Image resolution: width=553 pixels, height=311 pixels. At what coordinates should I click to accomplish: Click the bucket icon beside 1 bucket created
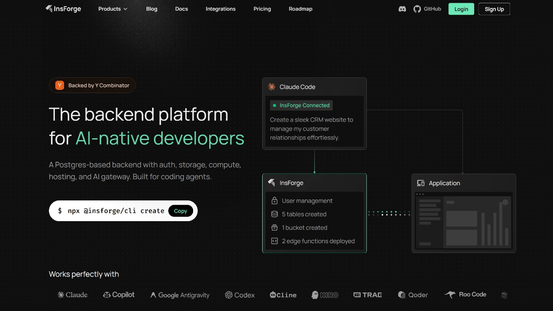274,228
